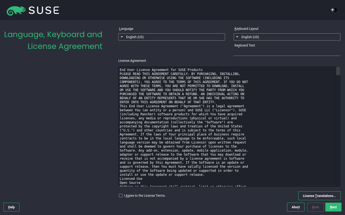This screenshot has height=215, width=345.
Task: Toggle the dark/light theme switch
Action: 335,10
